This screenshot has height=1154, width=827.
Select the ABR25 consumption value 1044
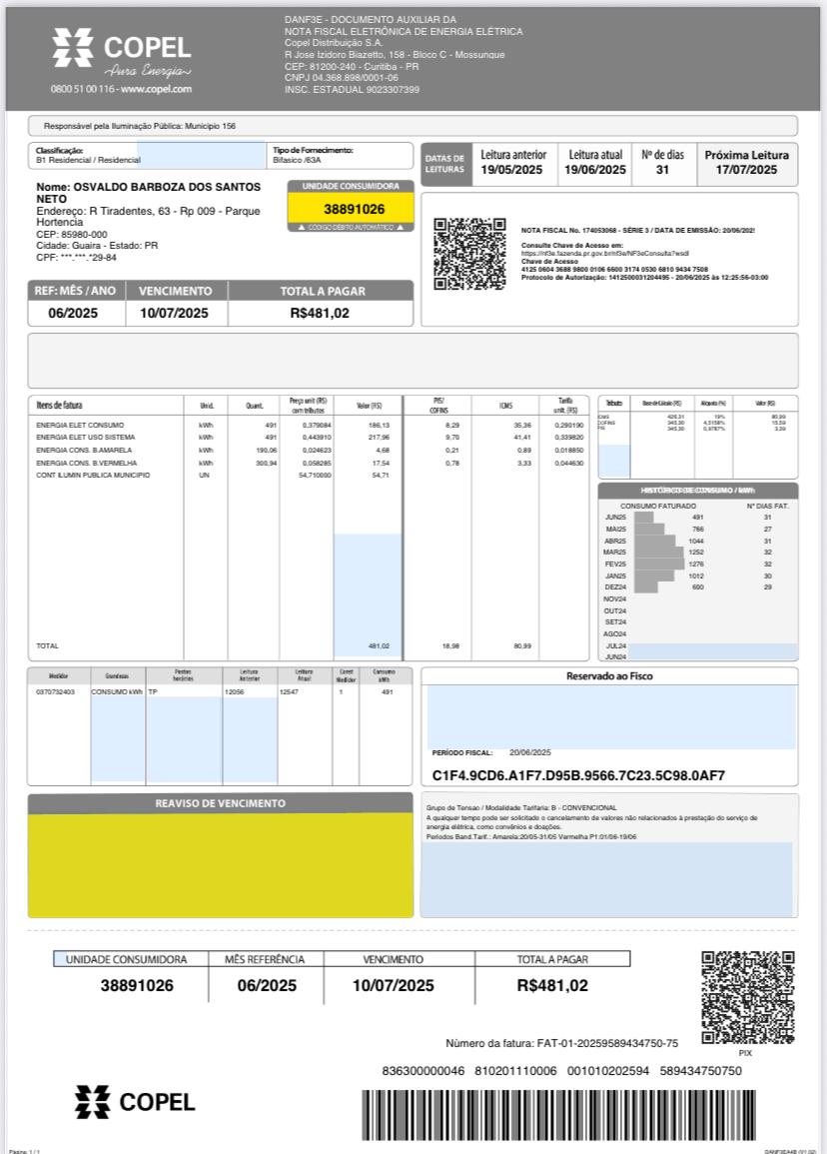pyautogui.click(x=696, y=541)
